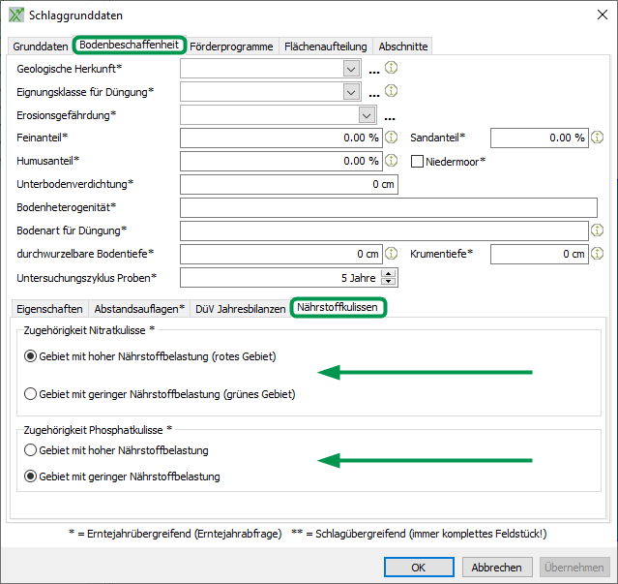Click info icon beside durchwurzelbare Bodentiefe
Viewport: 618px width, 584px height.
tap(392, 254)
